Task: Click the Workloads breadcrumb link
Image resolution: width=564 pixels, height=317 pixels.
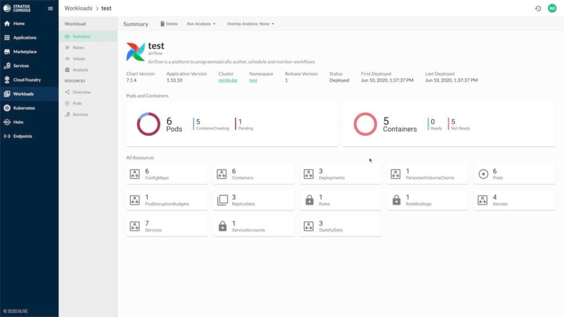Action: pyautogui.click(x=78, y=8)
